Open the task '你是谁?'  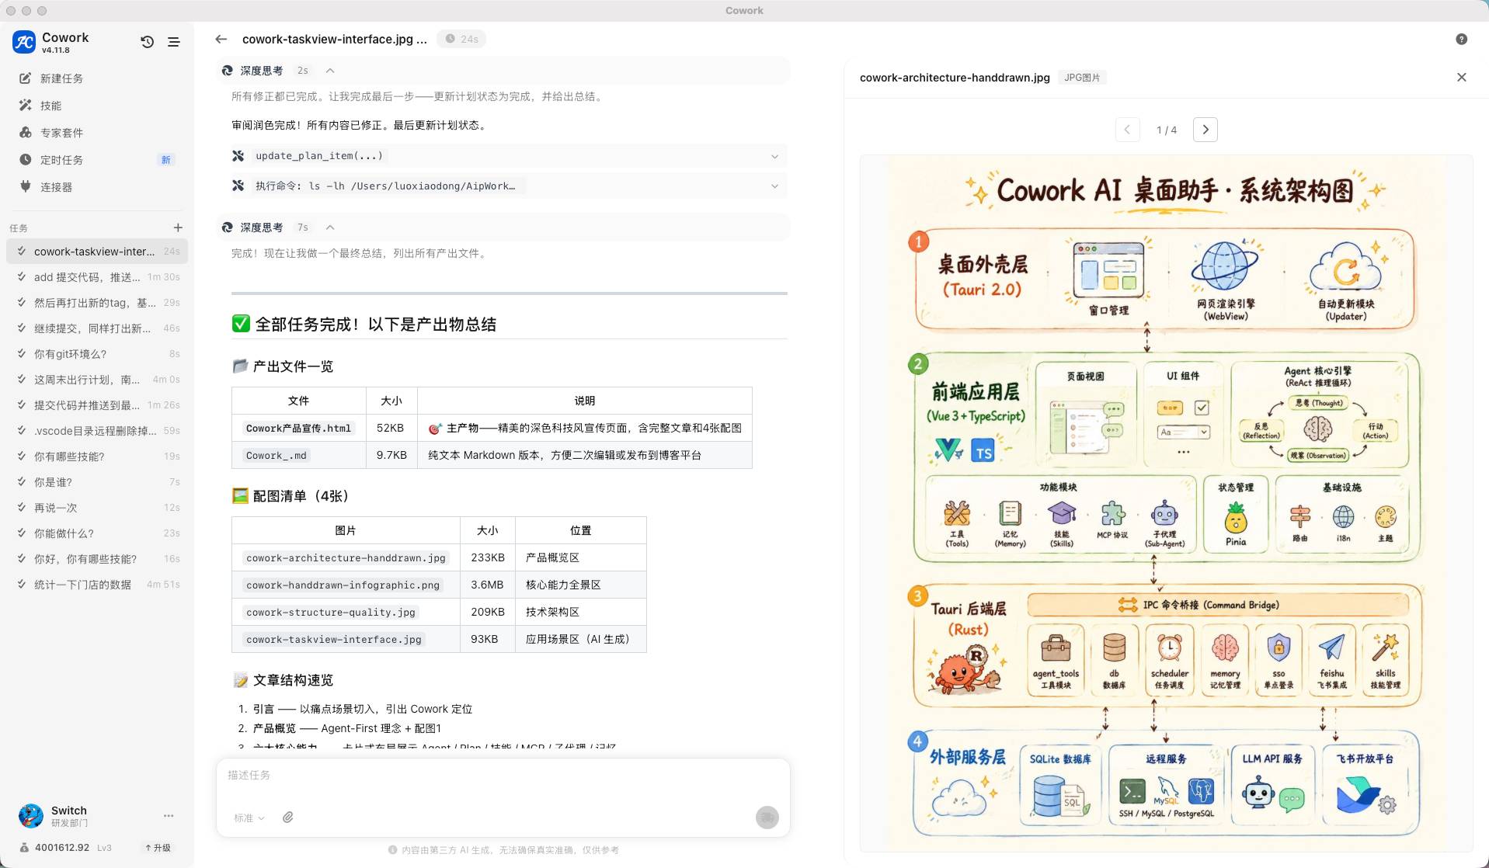pyautogui.click(x=97, y=482)
